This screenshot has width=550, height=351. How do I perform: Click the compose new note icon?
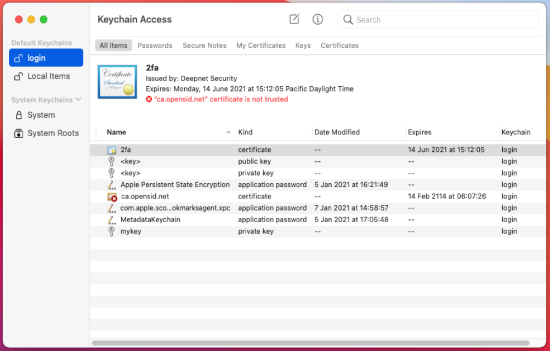coord(294,19)
